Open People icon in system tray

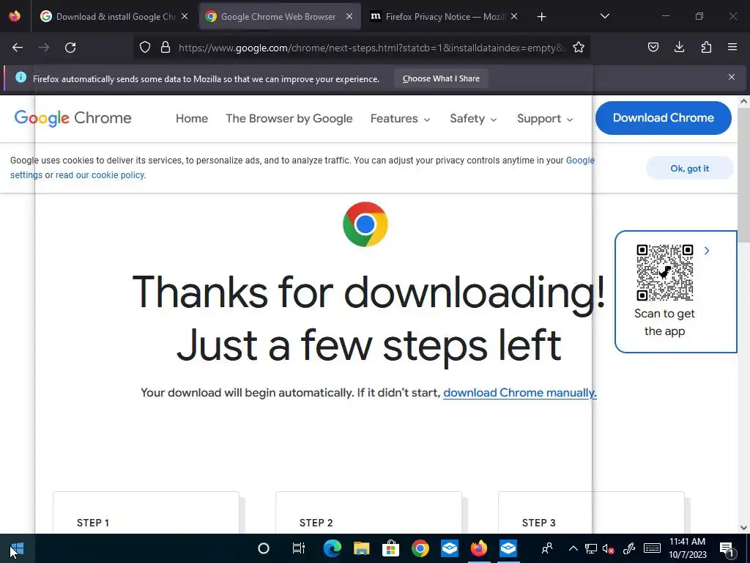(x=547, y=548)
